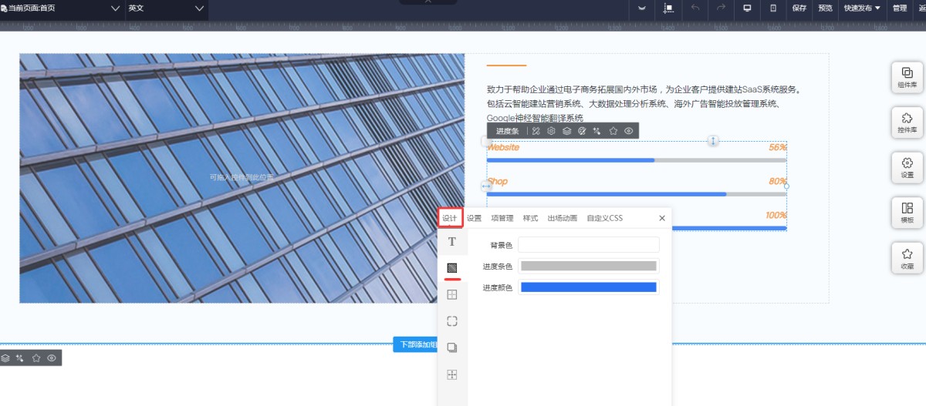The width and height of the screenshot is (926, 406).
Task: Expand the 快速发布 quick publish dropdown
Action: coord(861,8)
